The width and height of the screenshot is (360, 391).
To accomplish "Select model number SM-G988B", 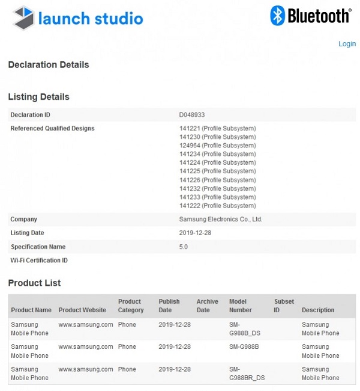I will (244, 347).
